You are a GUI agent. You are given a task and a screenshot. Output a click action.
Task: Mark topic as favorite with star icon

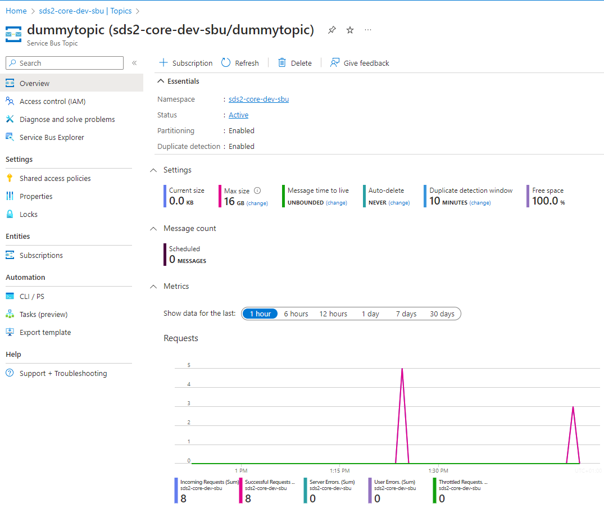point(350,30)
